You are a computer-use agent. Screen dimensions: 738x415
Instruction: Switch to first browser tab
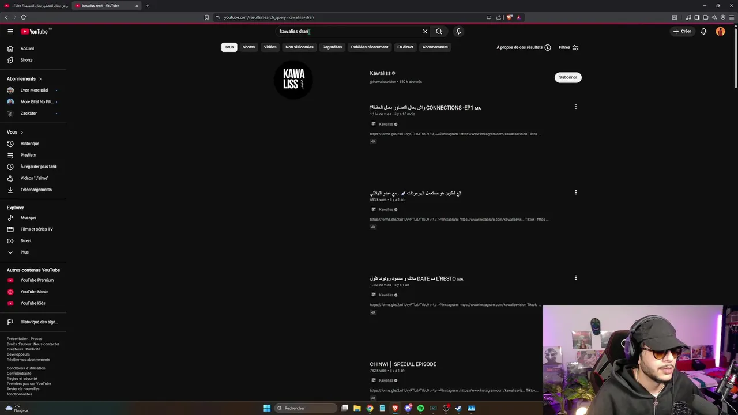[x=36, y=6]
